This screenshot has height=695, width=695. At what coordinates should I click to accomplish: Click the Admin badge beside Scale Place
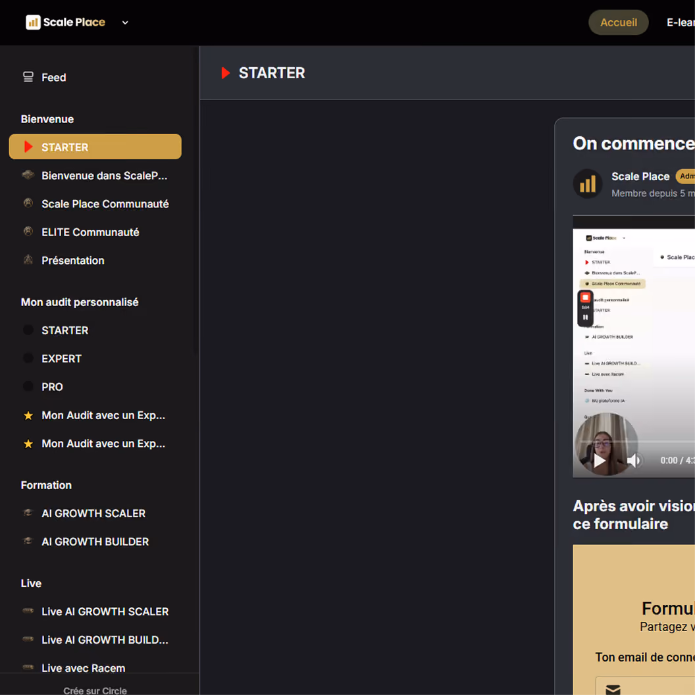point(685,176)
